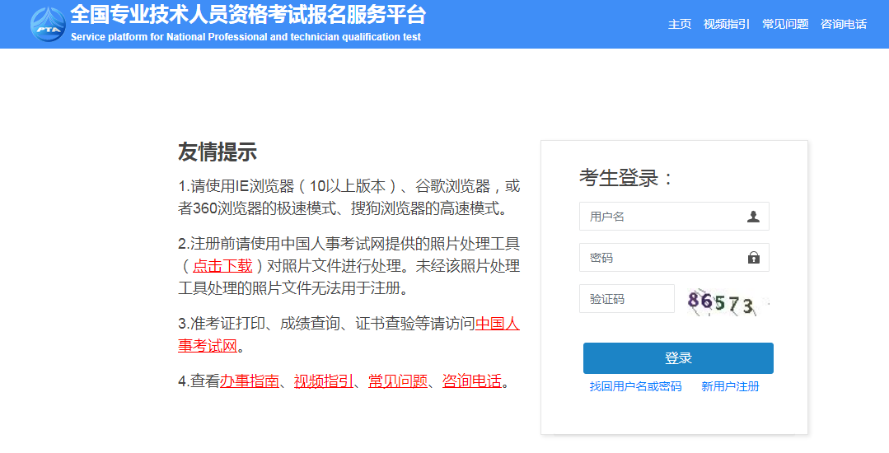Click the padlock icon in password field
Screen dimensions: 889x453
click(x=753, y=258)
